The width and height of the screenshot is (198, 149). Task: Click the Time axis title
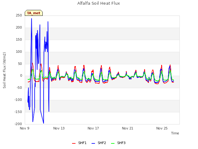[x=175, y=133]
